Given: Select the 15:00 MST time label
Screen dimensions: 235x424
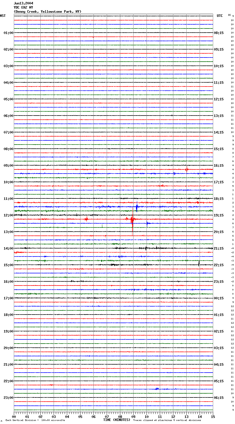Looking at the screenshot, I should coord(9,265).
